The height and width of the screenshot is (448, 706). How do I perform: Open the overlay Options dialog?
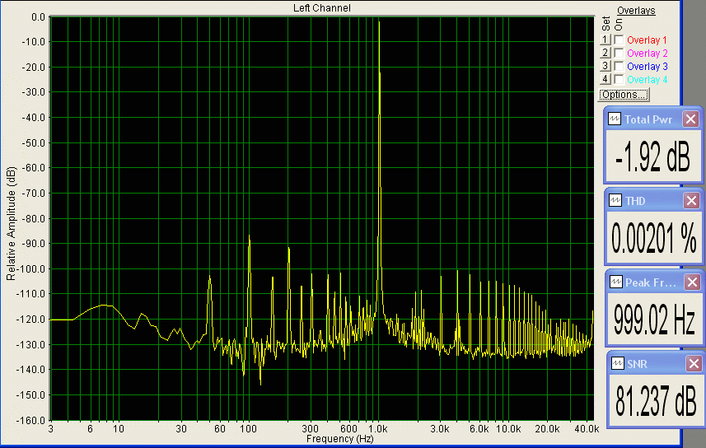(x=624, y=95)
